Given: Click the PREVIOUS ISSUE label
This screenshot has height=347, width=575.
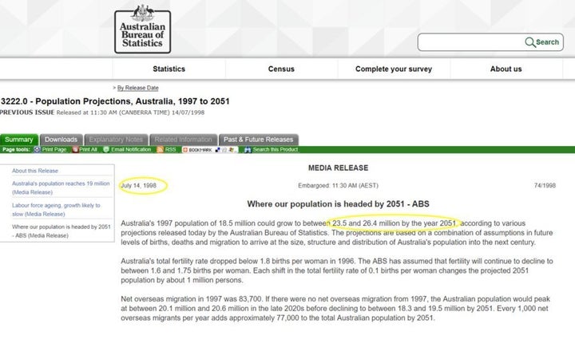Looking at the screenshot, I should [x=27, y=112].
